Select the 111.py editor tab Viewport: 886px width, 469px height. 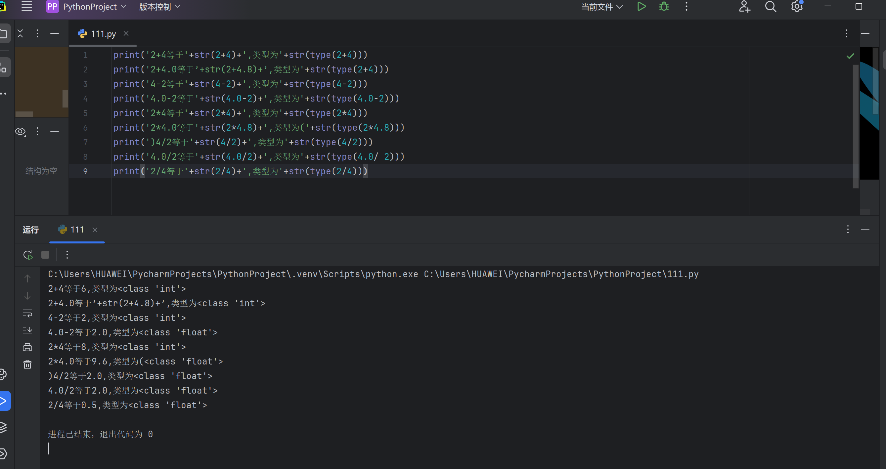tap(103, 34)
